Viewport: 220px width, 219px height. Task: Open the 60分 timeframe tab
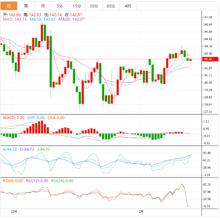tap(111, 6)
